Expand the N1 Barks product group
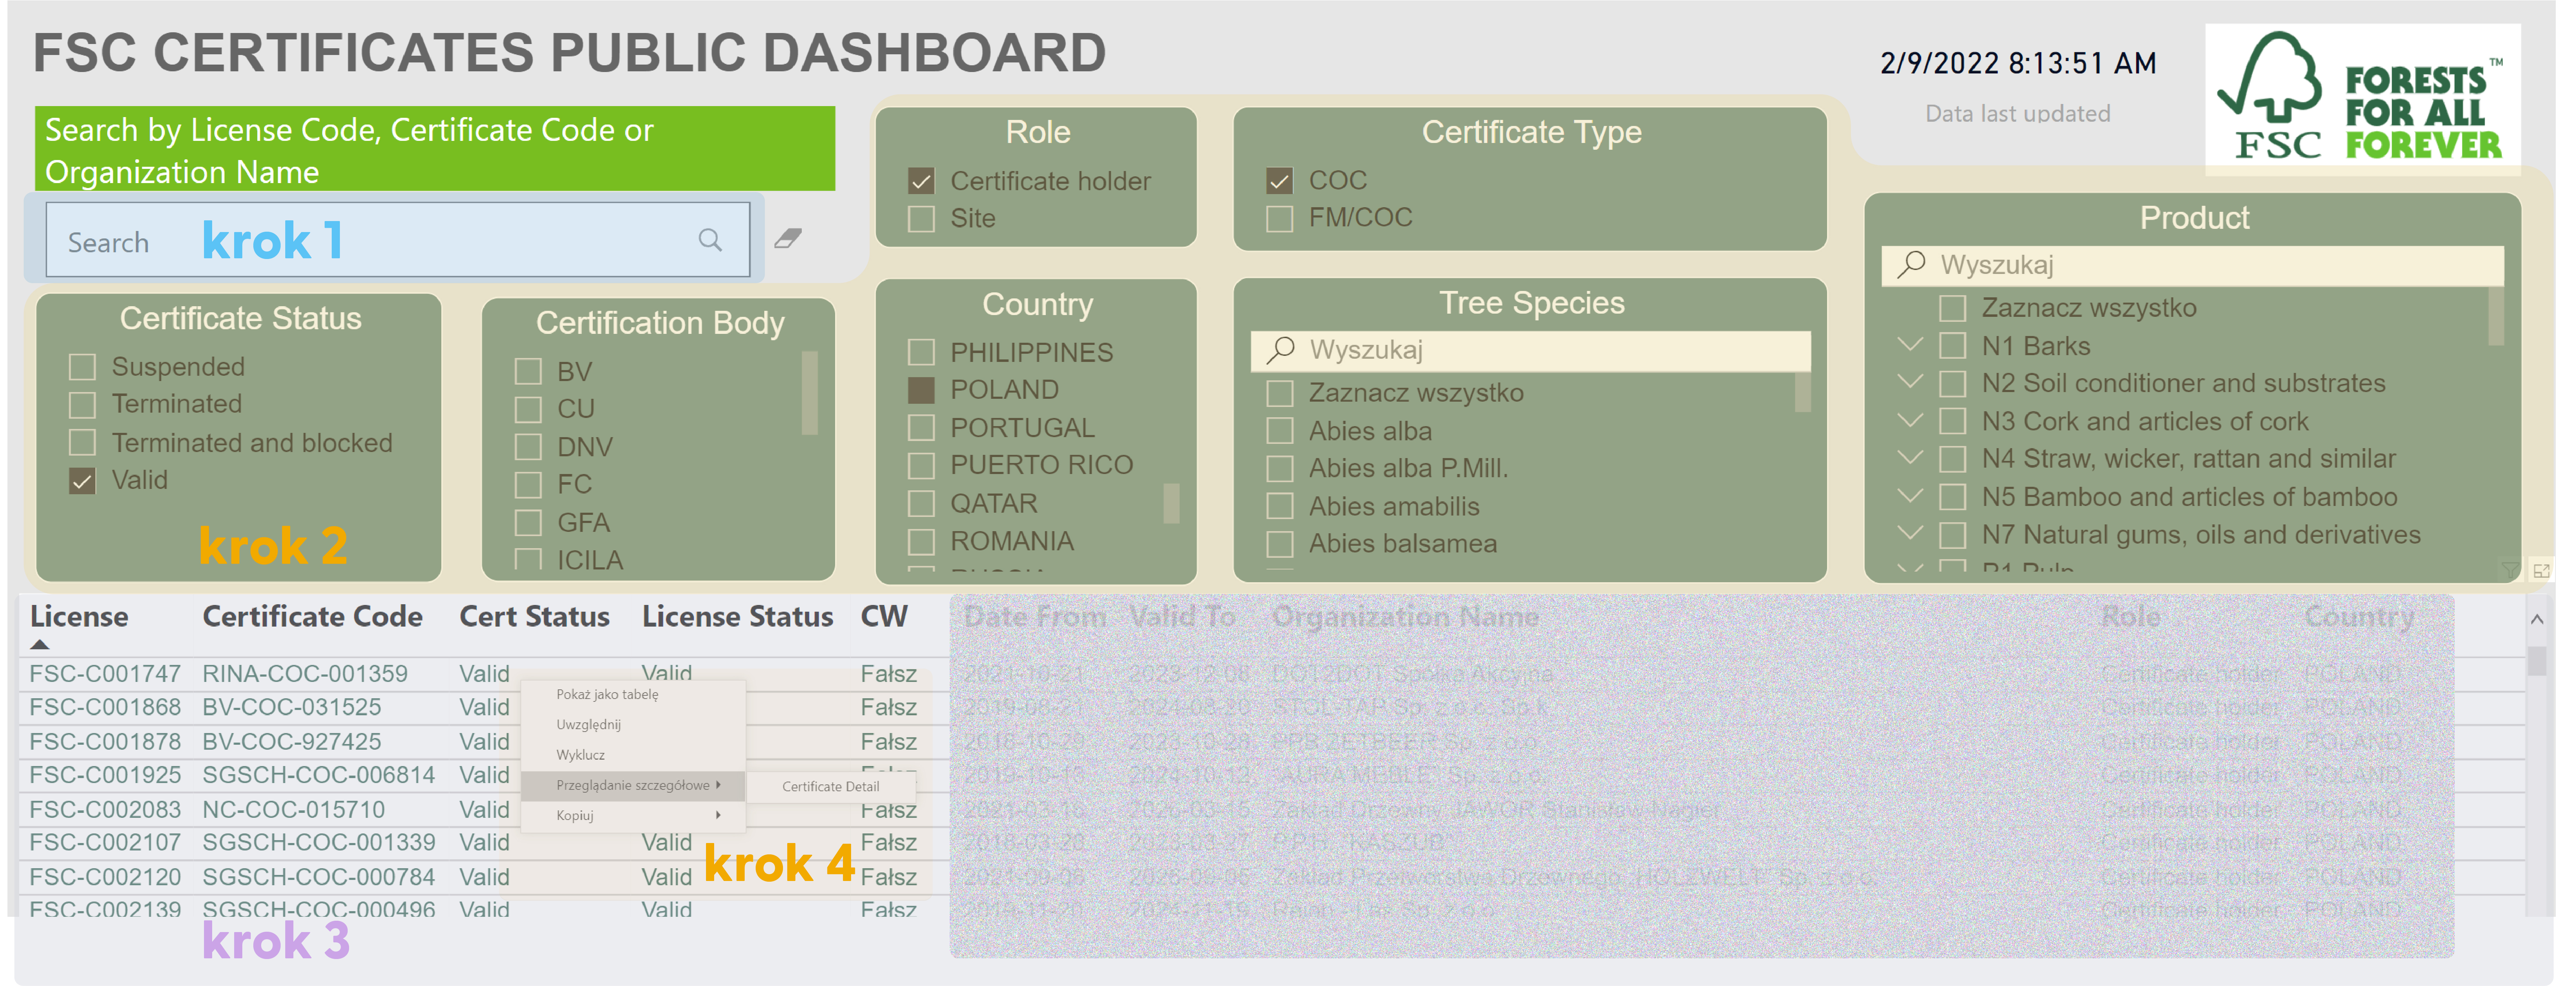Viewport: 2576px width, 986px height. click(x=1910, y=345)
